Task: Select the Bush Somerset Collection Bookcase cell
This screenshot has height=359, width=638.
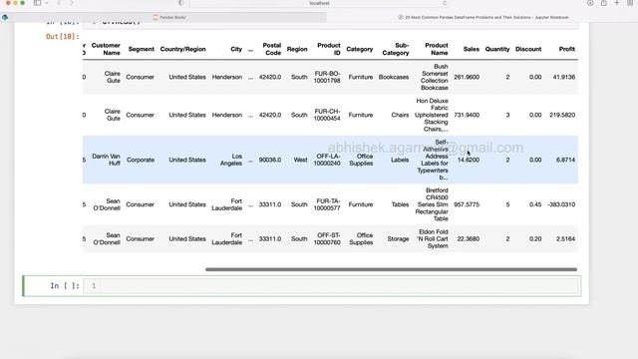Action: [x=435, y=77]
